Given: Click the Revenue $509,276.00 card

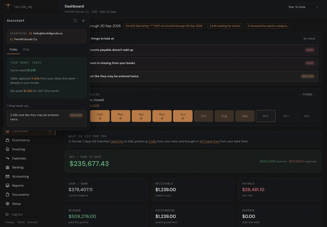Looking at the screenshot, I should (x=106, y=216).
